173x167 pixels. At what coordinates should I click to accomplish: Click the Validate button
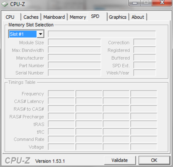coord(120,160)
